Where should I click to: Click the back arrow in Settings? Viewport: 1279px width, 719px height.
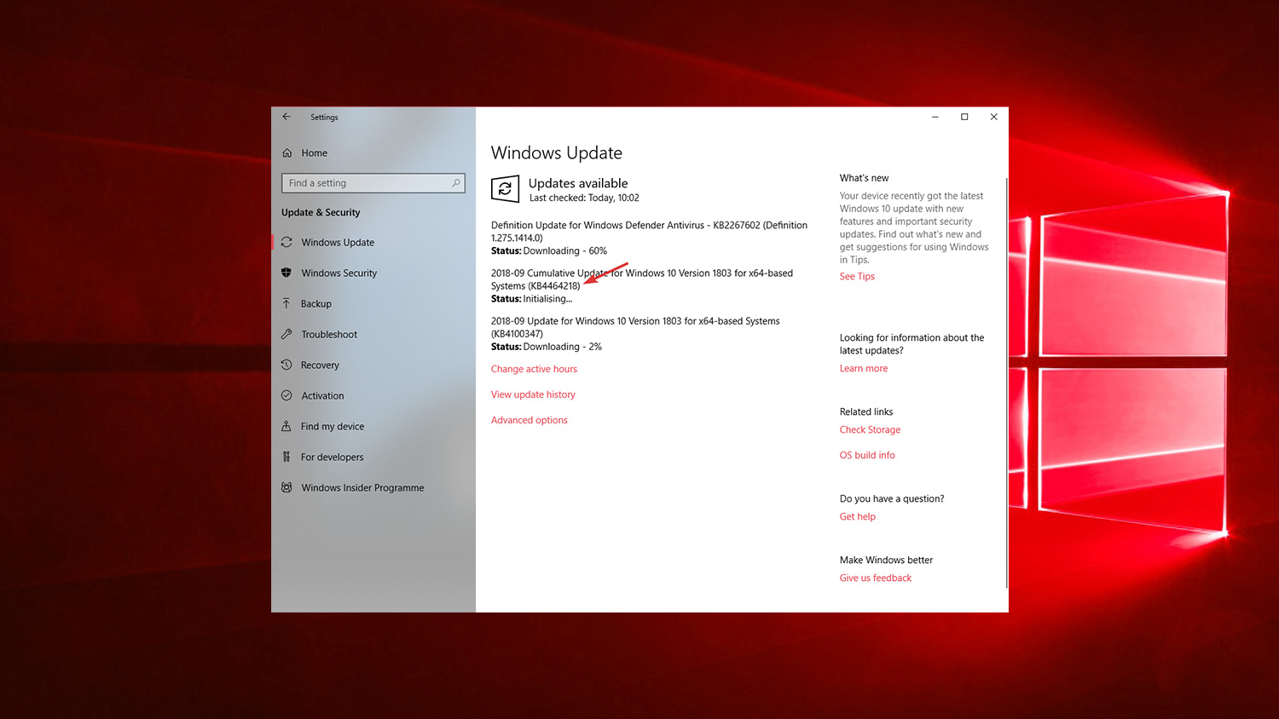[286, 117]
